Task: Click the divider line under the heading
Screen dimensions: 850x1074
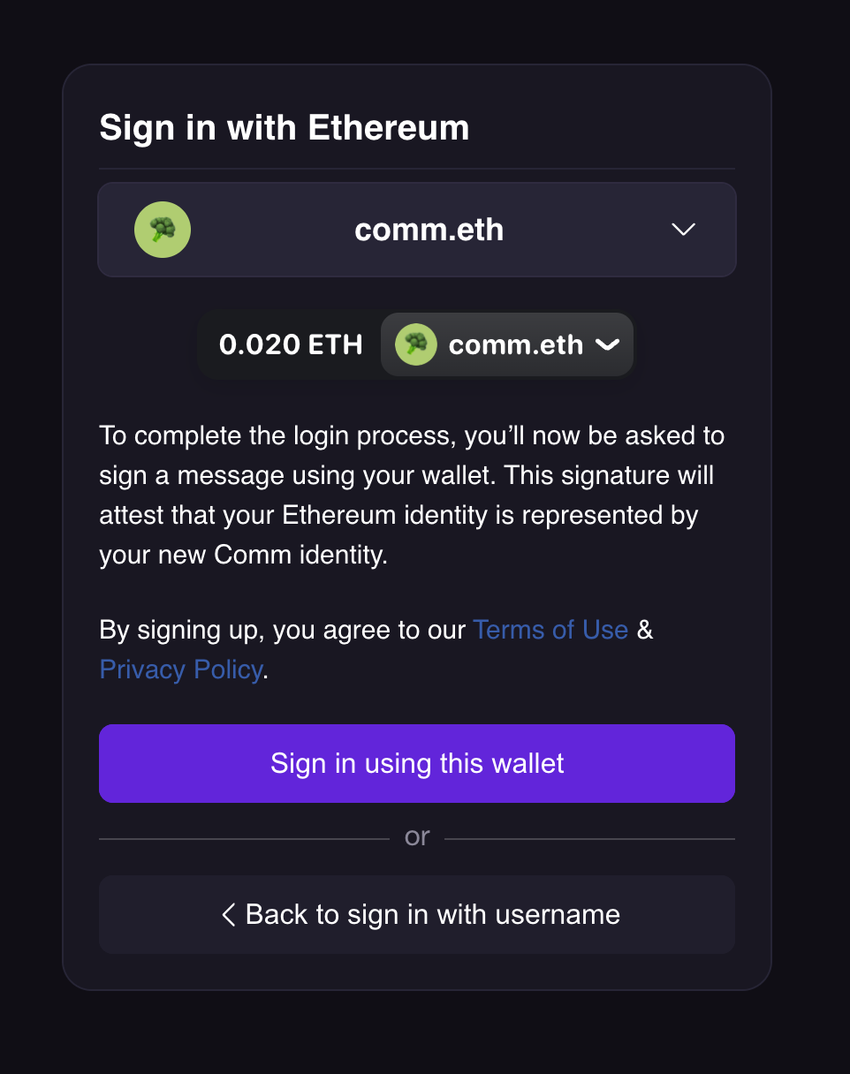Action: tap(417, 168)
